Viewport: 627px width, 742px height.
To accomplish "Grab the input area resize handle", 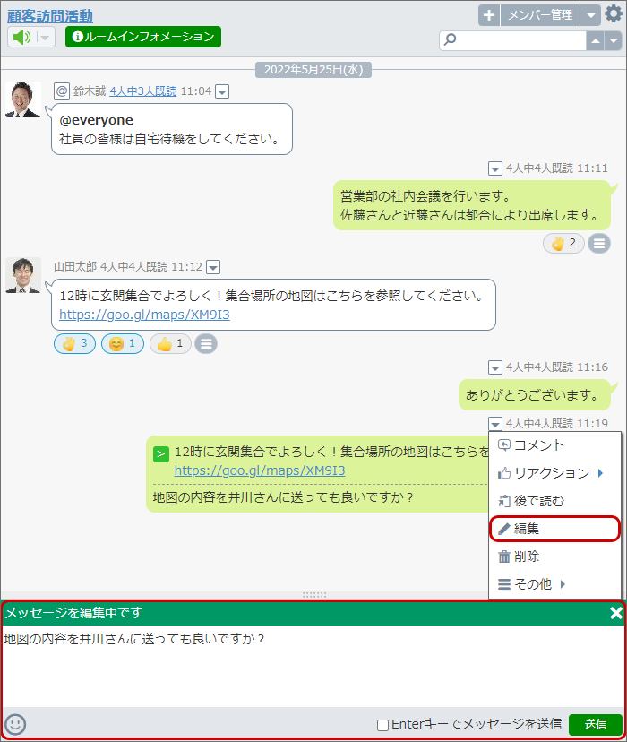I will click(x=314, y=595).
